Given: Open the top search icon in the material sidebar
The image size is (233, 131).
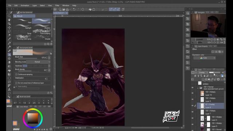Looking at the screenshot, I should [x=188, y=13].
